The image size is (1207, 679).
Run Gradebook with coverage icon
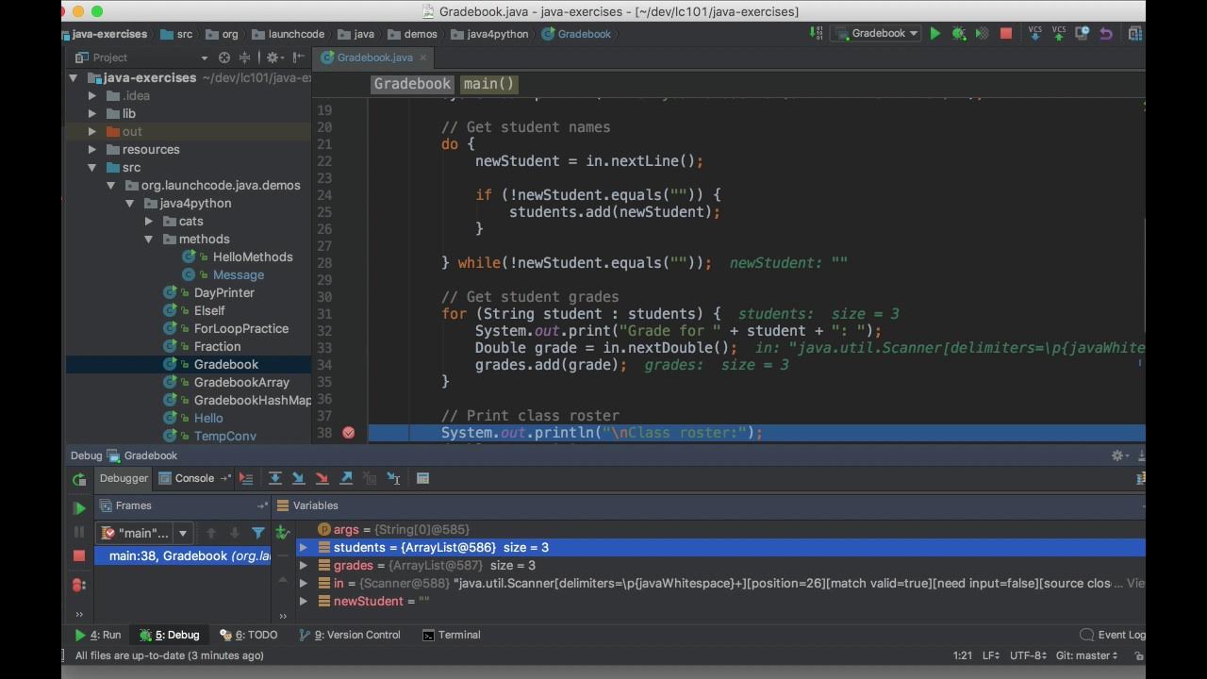pyautogui.click(x=982, y=33)
